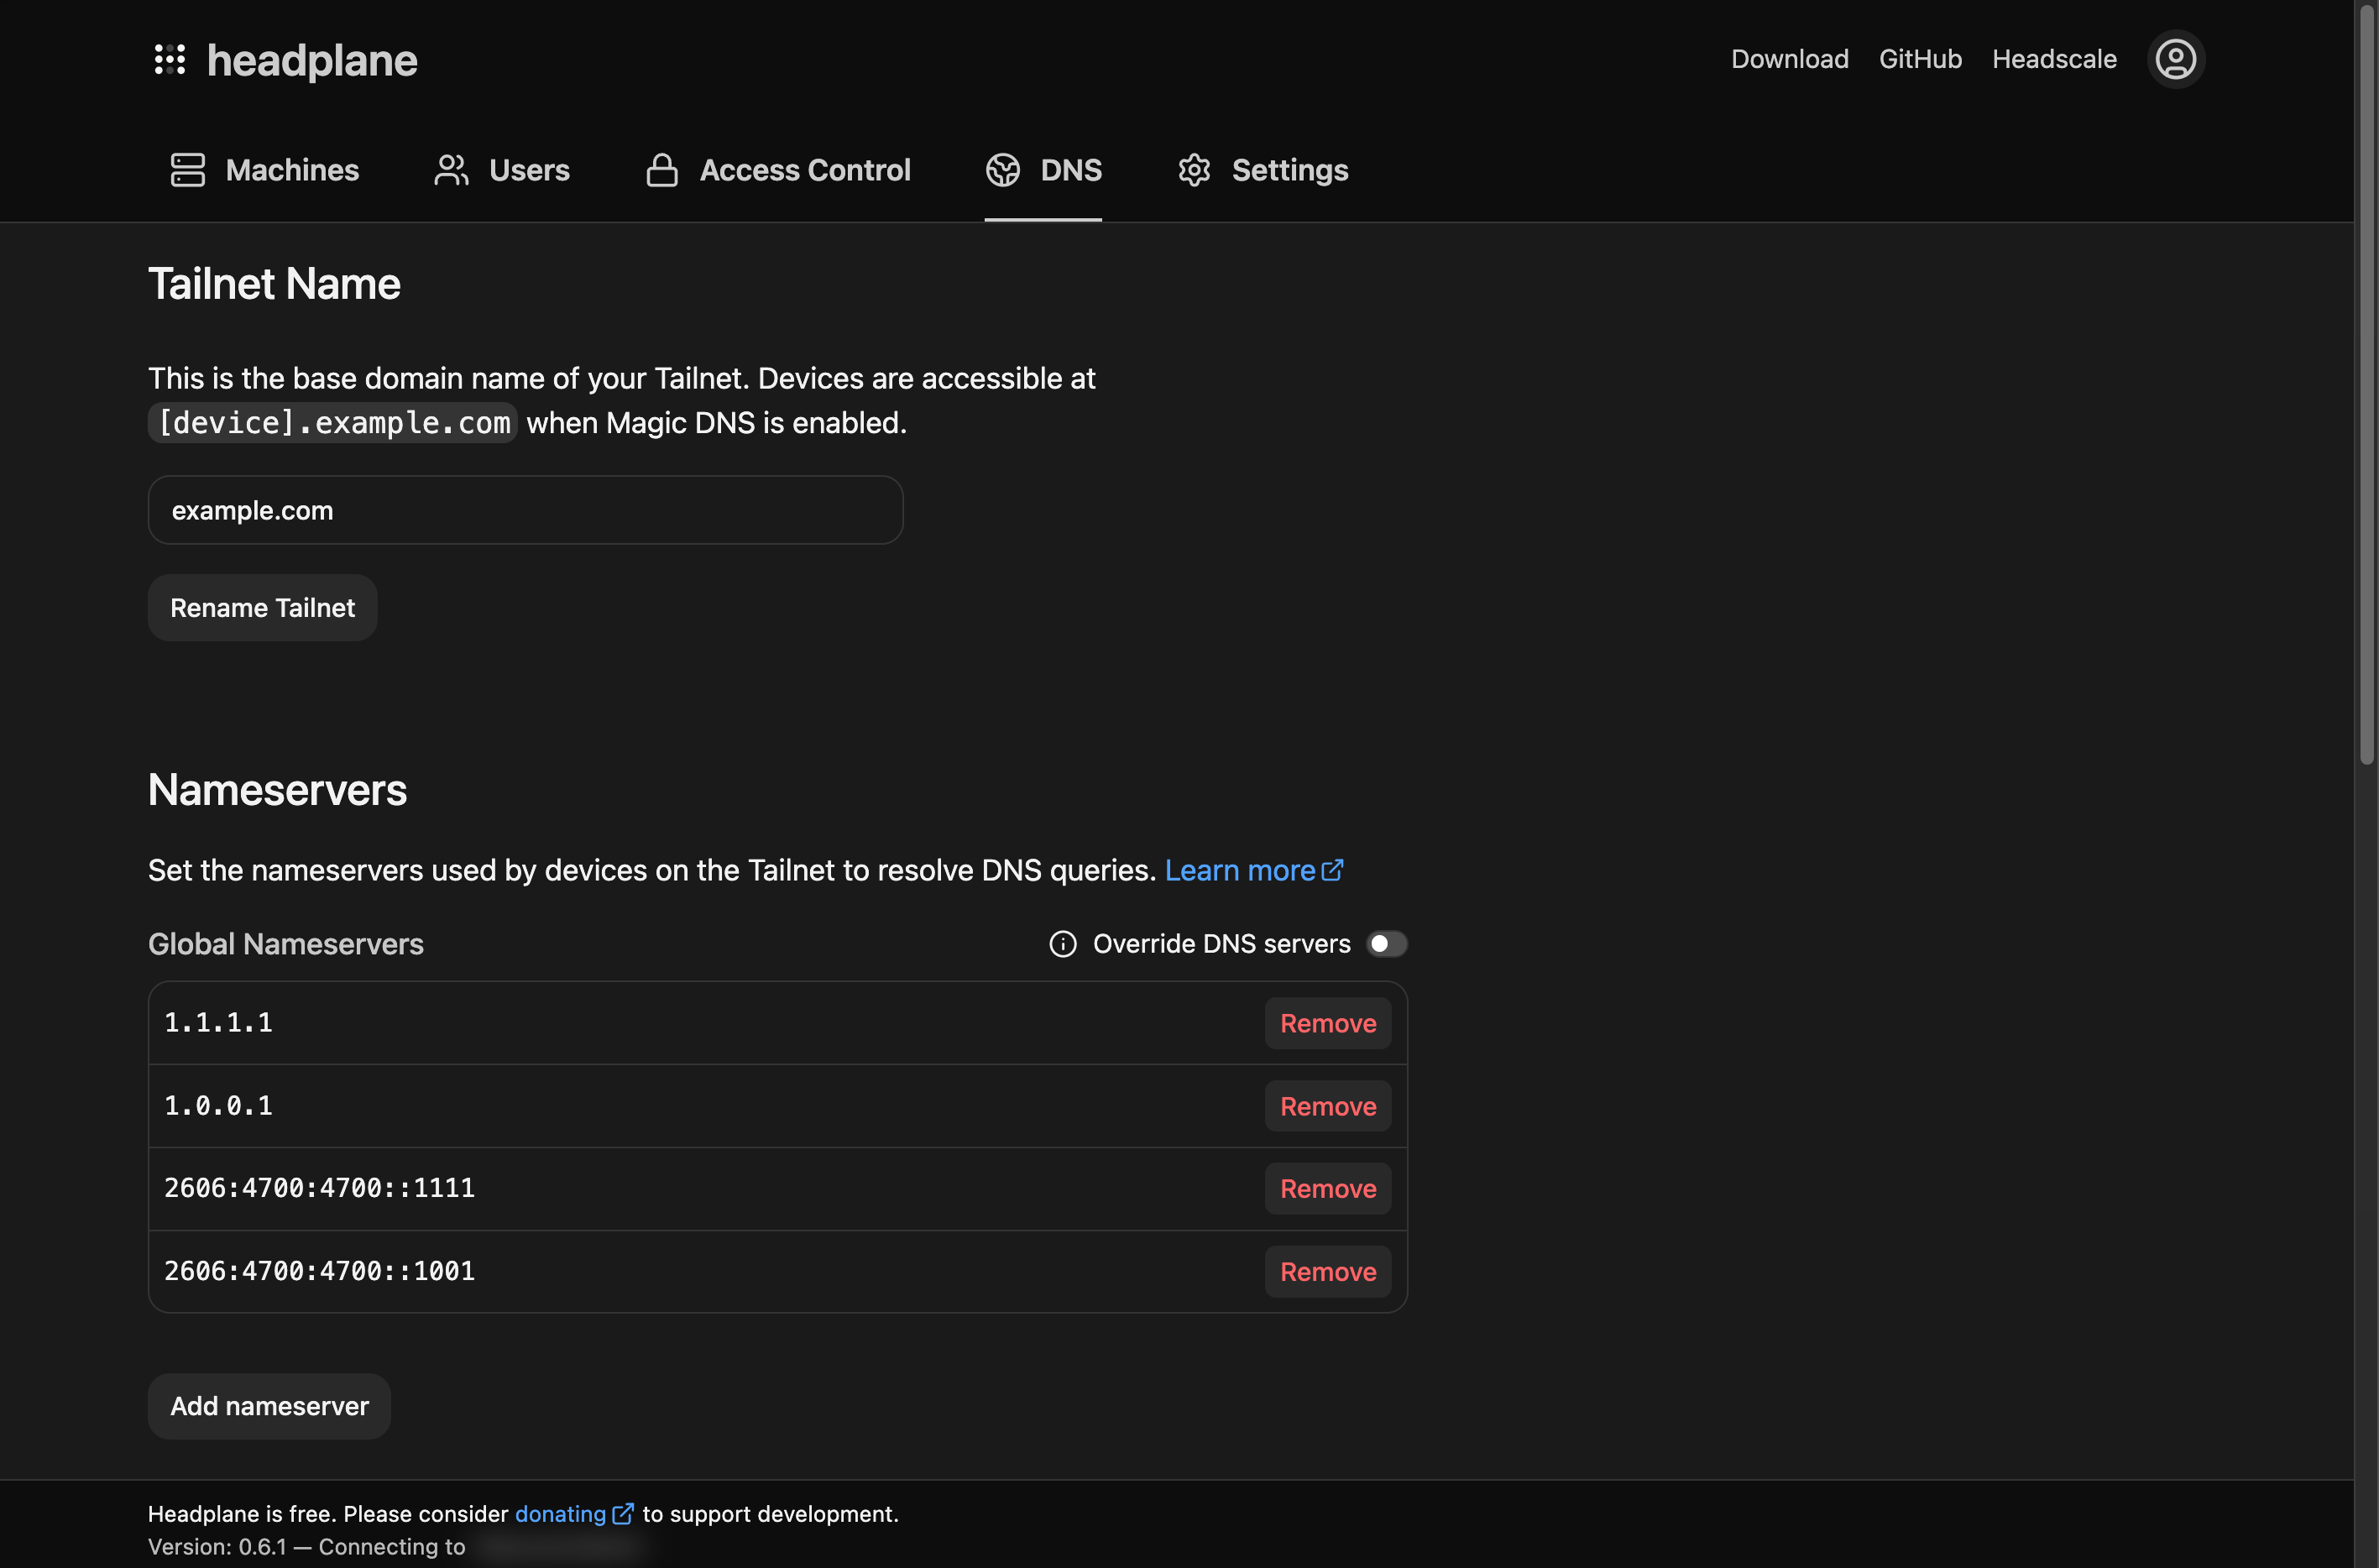The width and height of the screenshot is (2379, 1568).
Task: Click the Add nameserver button
Action: coord(269,1406)
